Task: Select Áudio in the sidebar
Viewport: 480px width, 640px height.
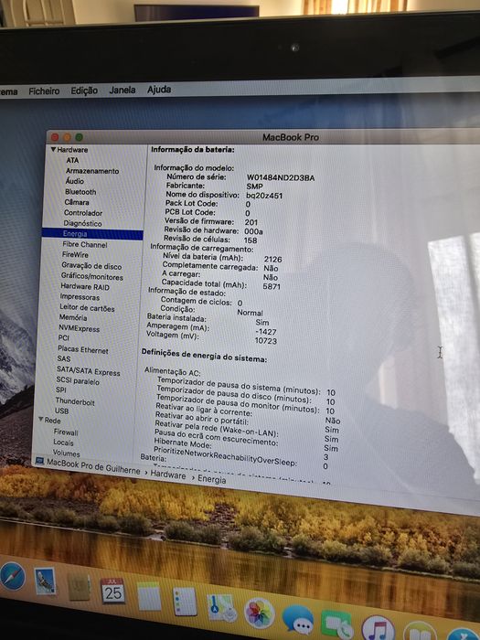Action: click(74, 181)
